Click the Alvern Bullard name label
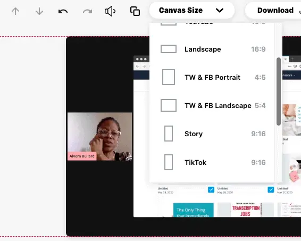The height and width of the screenshot is (241, 301). pyautogui.click(x=82, y=156)
